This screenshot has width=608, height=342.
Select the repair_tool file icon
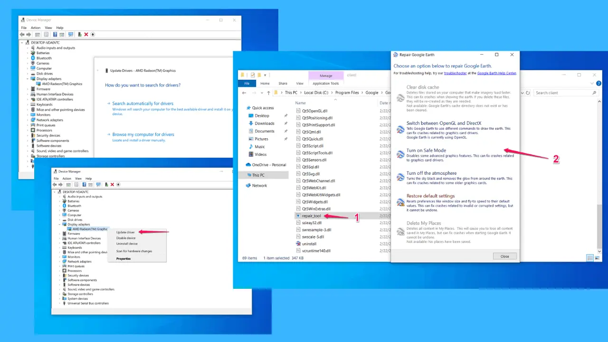(298, 216)
